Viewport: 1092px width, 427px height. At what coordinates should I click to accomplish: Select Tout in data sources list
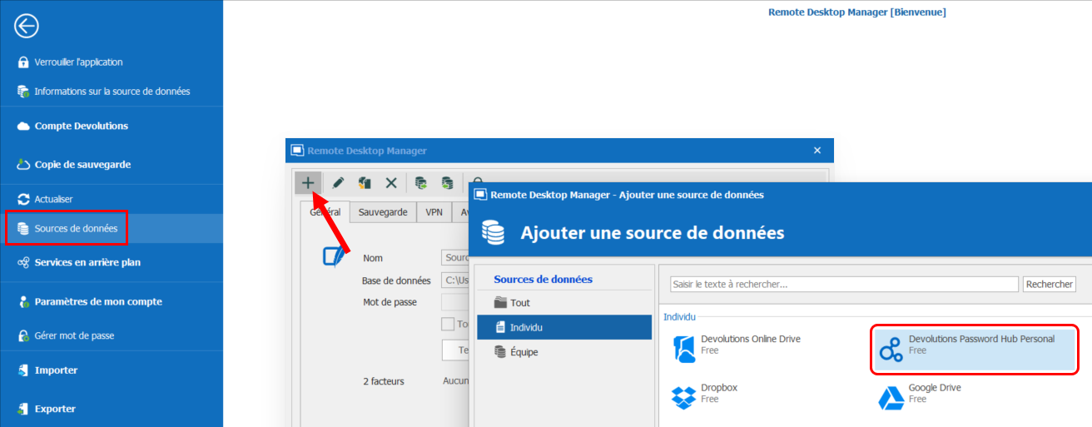[x=520, y=303]
